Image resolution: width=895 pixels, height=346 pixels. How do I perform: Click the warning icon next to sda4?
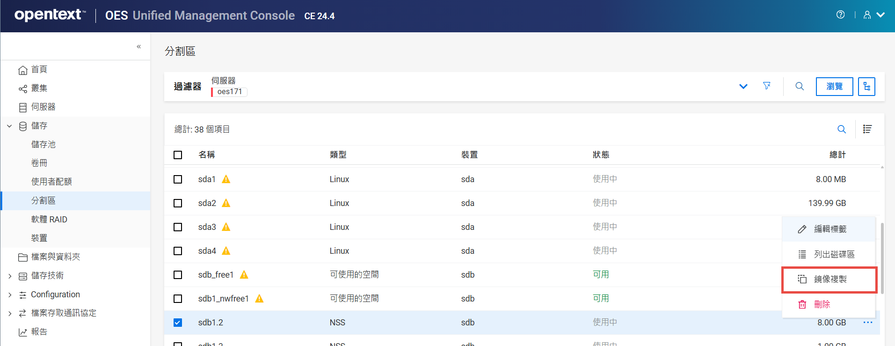[x=226, y=250]
